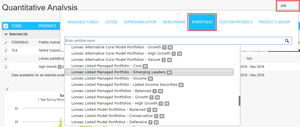Click T badge on Listed Managed Portfolios Balanced
This screenshot has width=300, height=127.
pyautogui.click(x=155, y=91)
